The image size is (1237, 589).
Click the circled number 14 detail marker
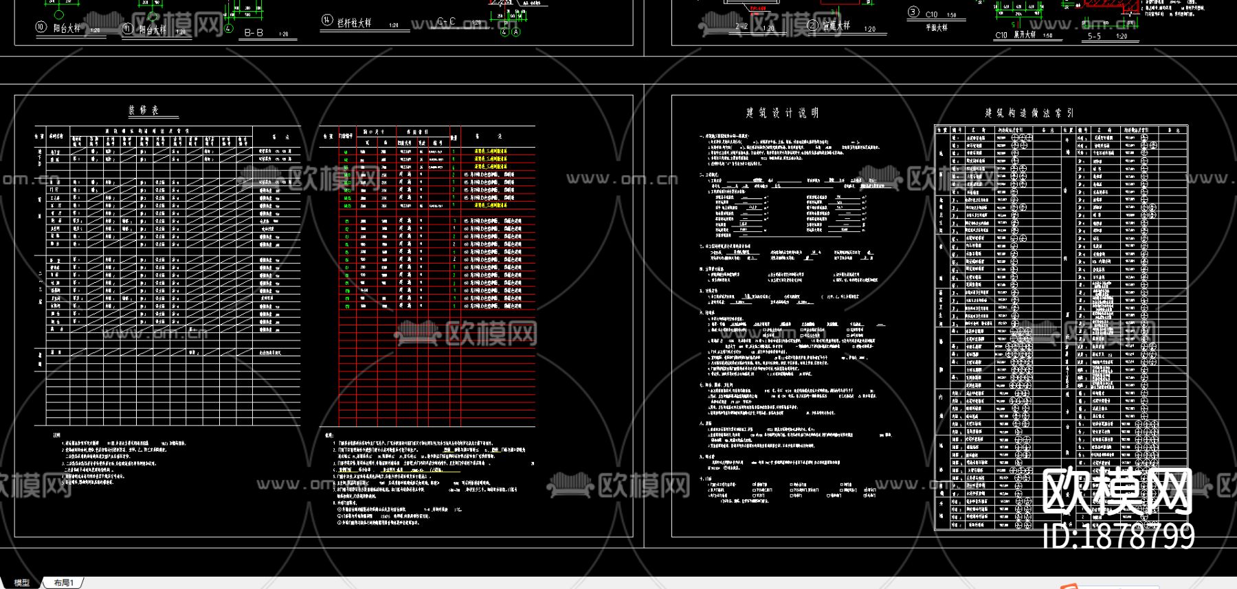326,21
